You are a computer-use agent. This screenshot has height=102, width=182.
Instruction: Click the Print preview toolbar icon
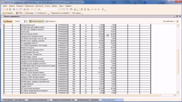coord(28,9)
